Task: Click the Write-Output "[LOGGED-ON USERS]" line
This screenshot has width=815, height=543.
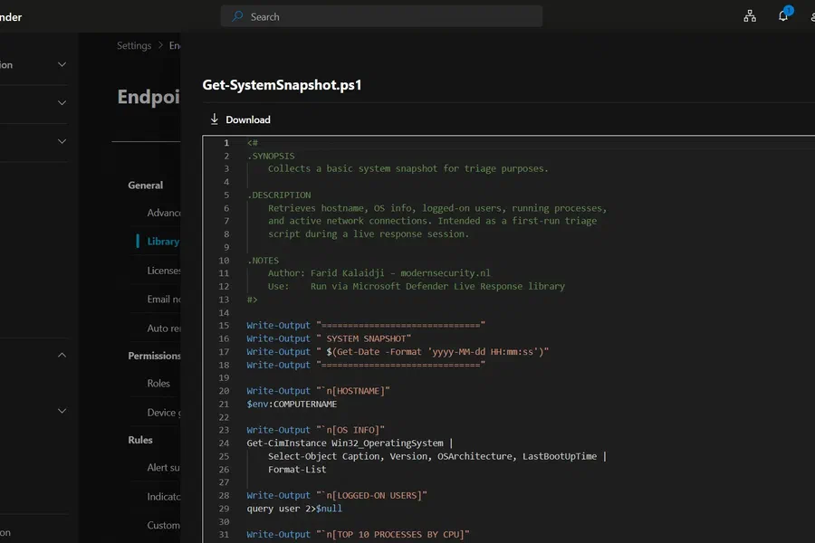Action: [337, 496]
